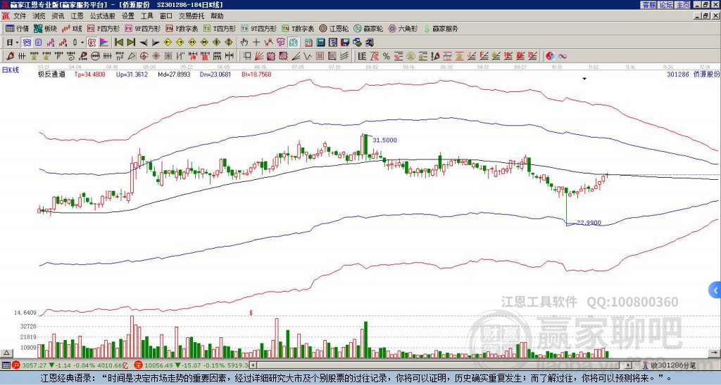The width and height of the screenshot is (721, 385).
Task: Select the red target circle tool
Action: click(144, 56)
